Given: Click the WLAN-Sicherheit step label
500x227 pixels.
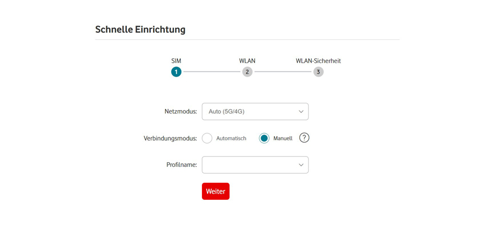Looking at the screenshot, I should pos(318,61).
